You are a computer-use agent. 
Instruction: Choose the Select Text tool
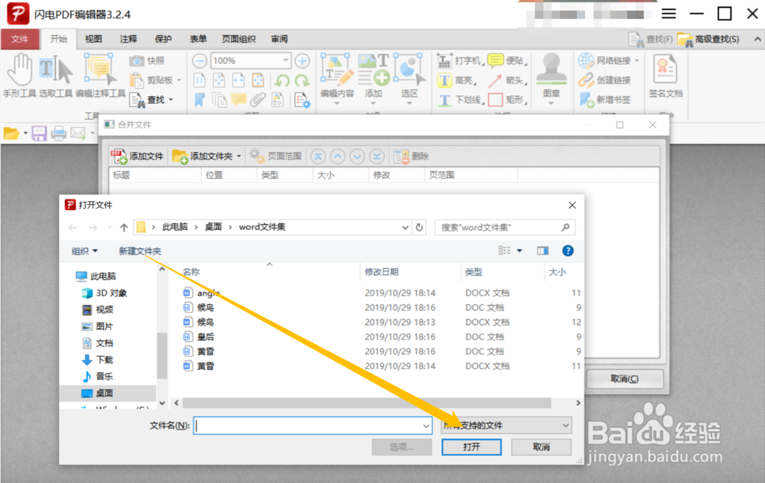(56, 76)
